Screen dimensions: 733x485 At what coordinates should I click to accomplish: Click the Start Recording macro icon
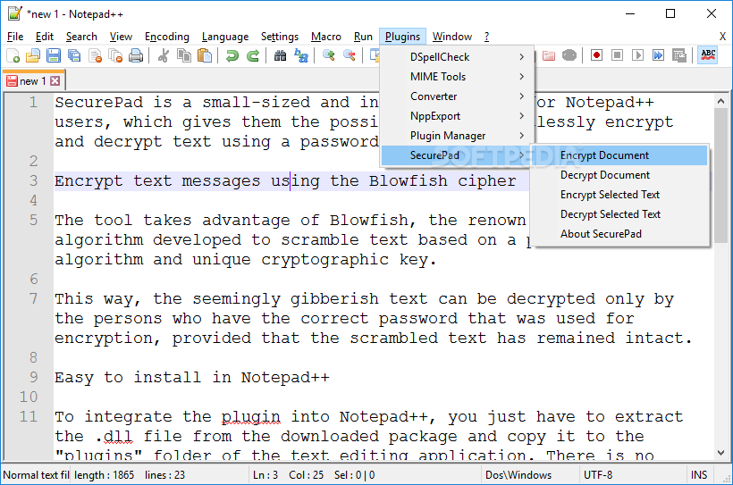pos(596,55)
